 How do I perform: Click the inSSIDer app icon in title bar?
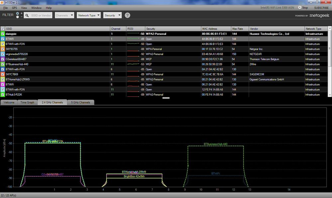(x=2, y=2)
